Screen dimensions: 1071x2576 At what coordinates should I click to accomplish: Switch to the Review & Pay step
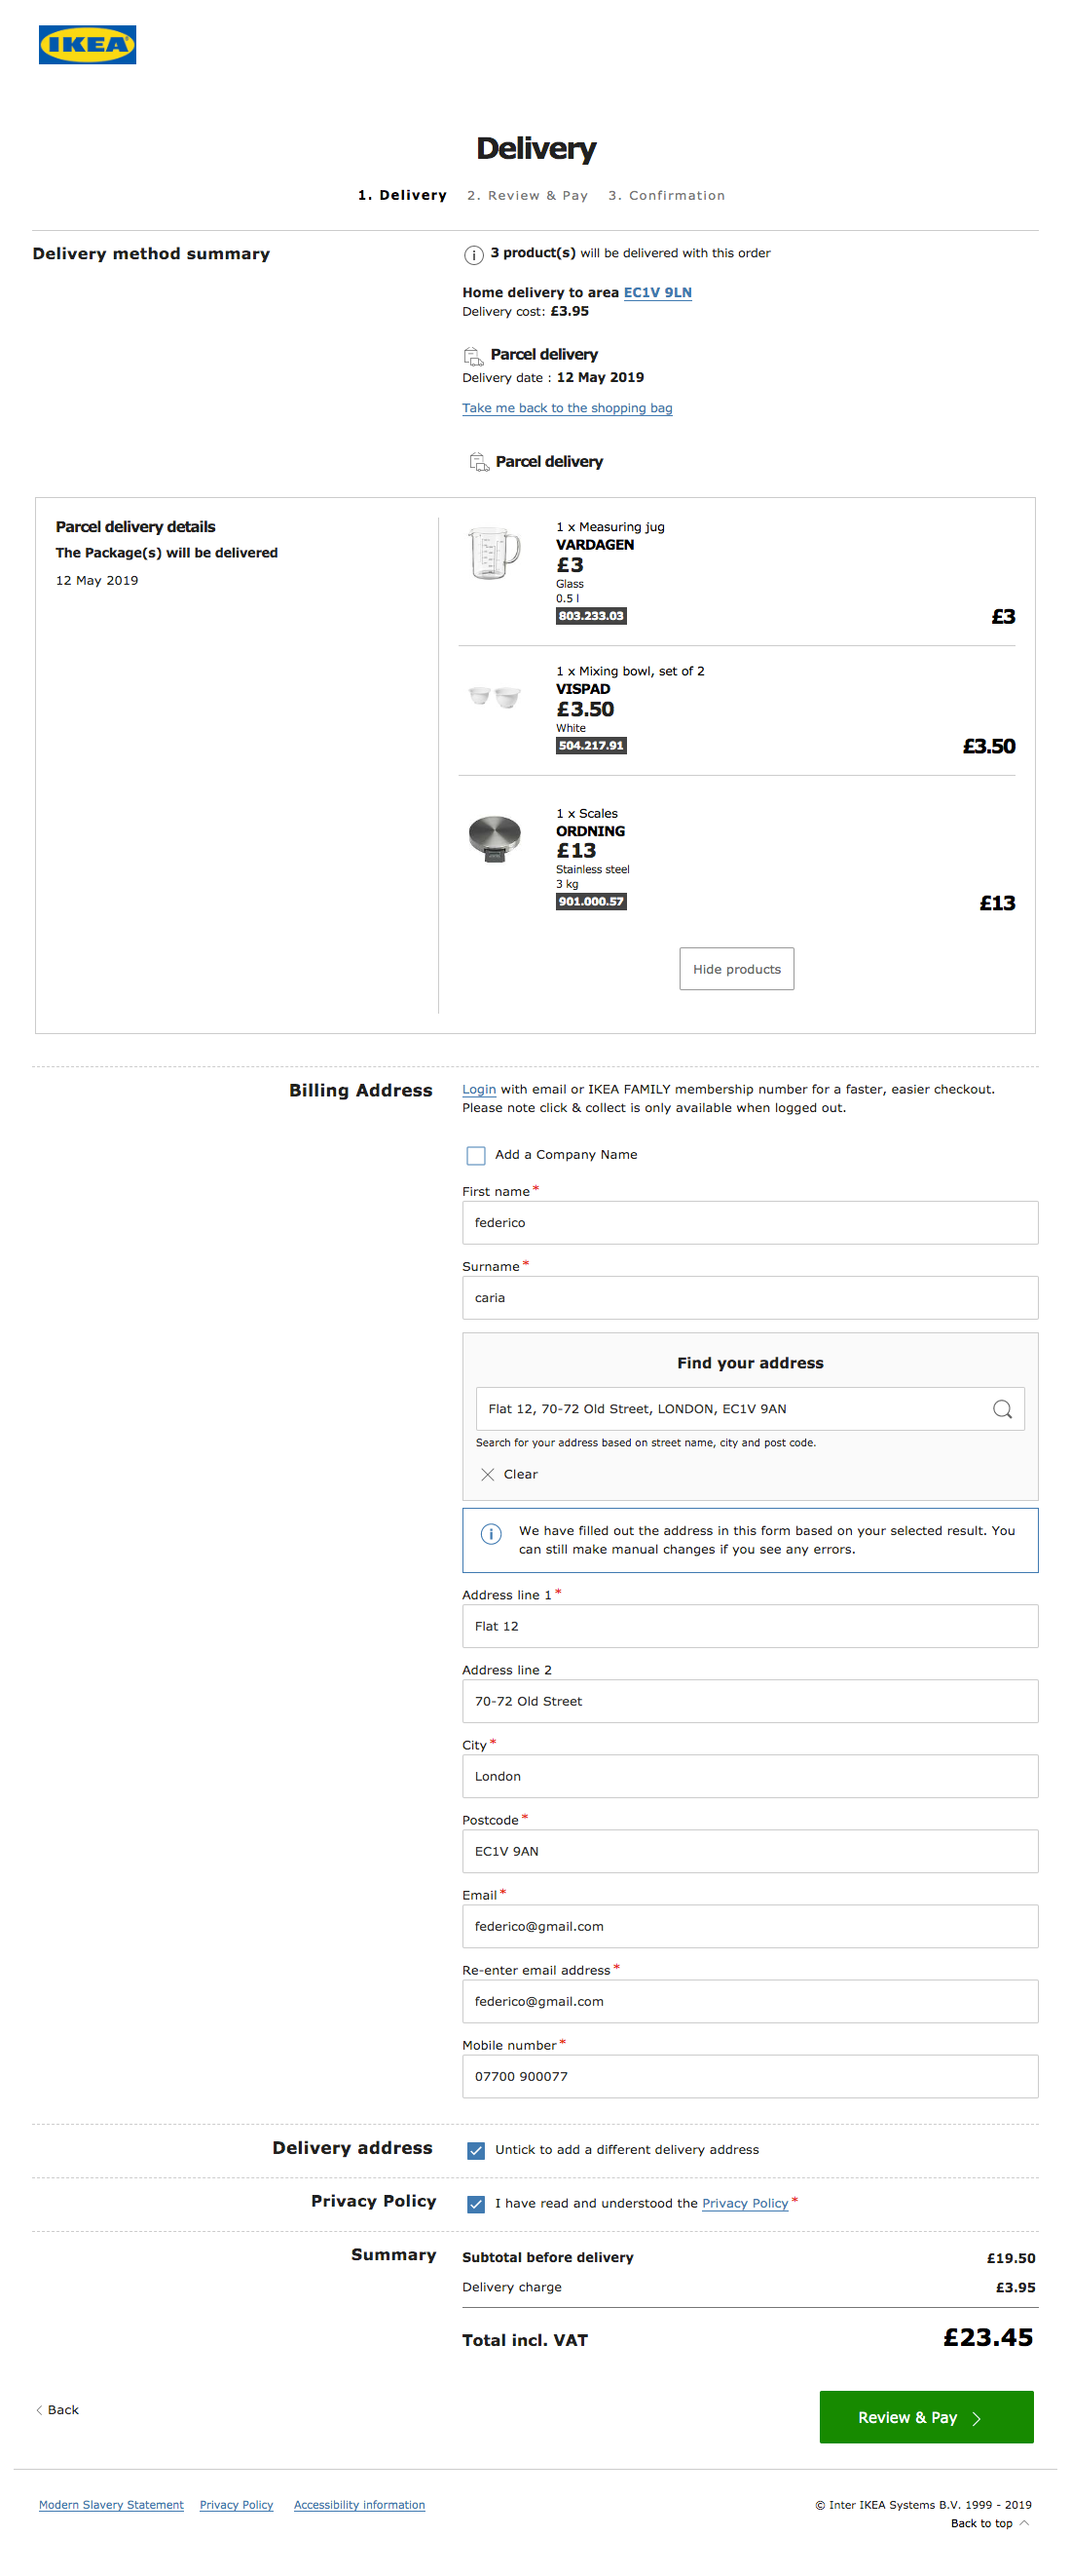527,195
